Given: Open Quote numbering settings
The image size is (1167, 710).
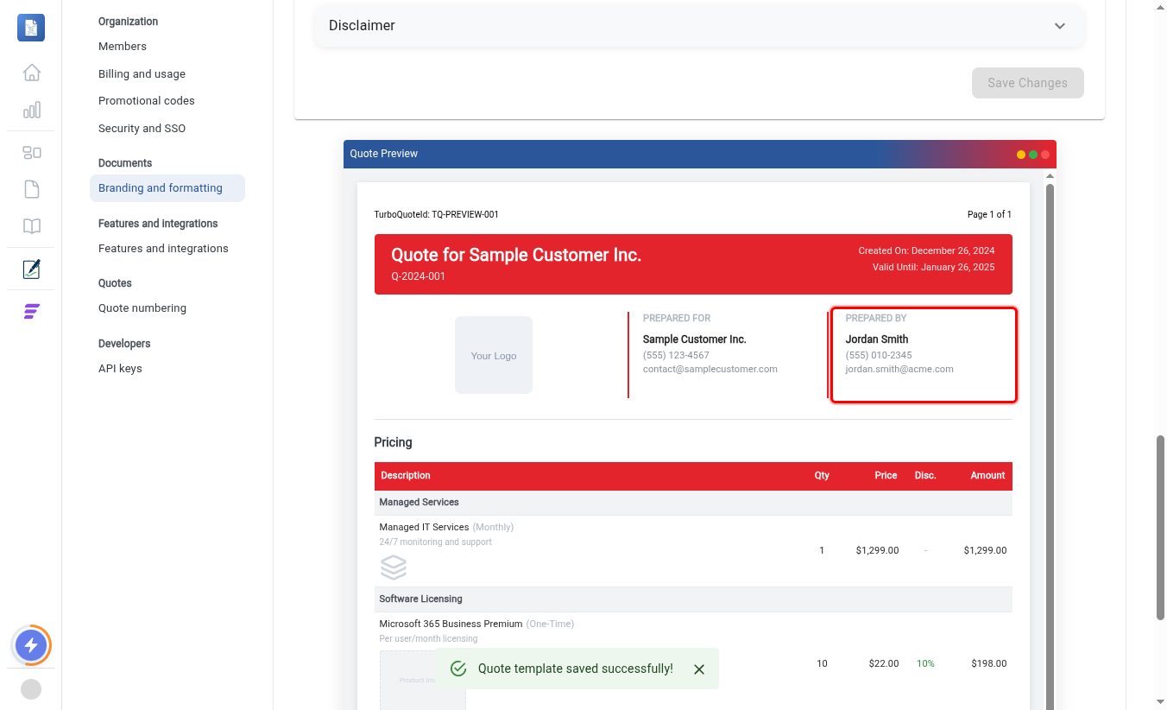Looking at the screenshot, I should pos(142,308).
